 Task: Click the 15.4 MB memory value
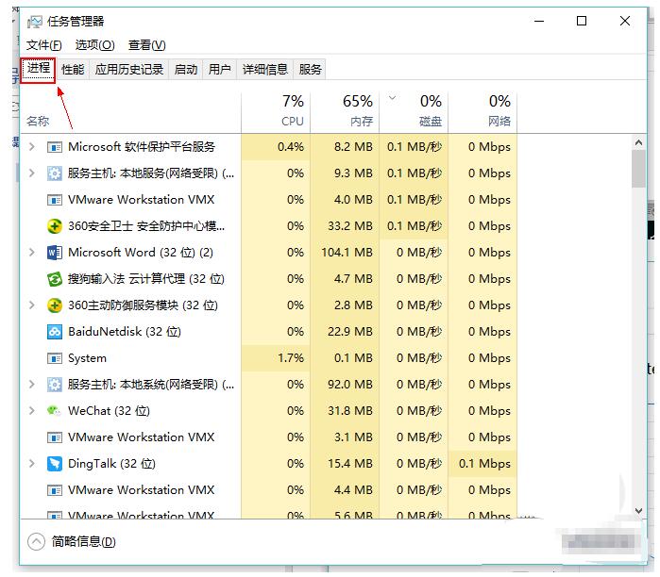pos(350,464)
